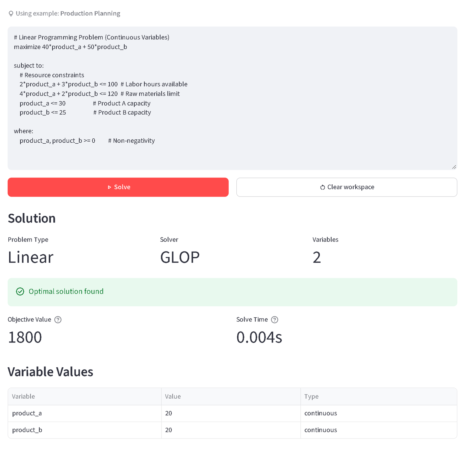
Task: Select the Type column header
Action: click(379, 396)
